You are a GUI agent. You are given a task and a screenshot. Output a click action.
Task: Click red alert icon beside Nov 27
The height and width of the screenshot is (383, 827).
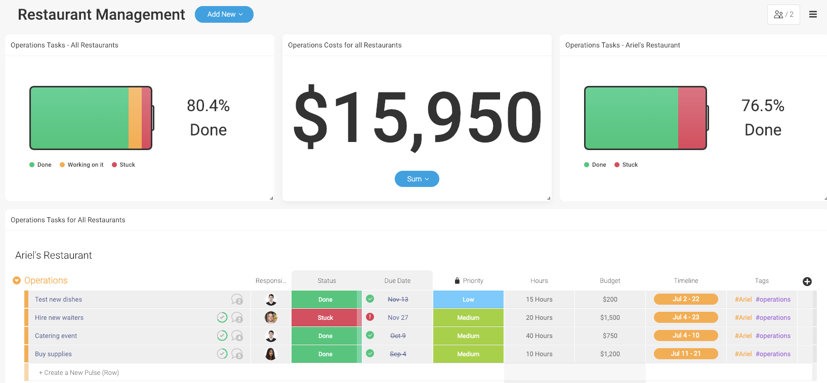pos(370,317)
